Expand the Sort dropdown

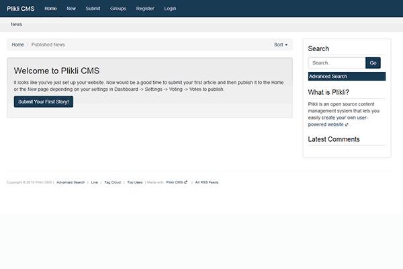coord(281,44)
